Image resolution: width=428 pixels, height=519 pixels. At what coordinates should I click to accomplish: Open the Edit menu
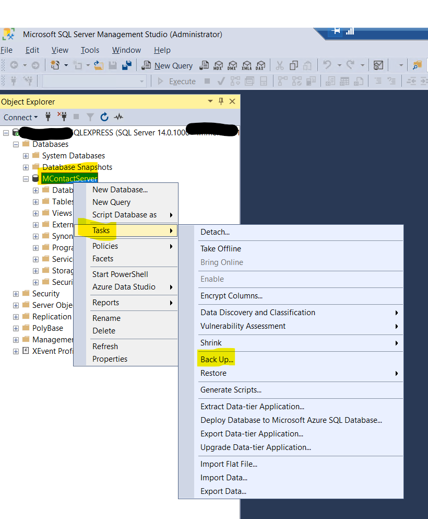(32, 50)
